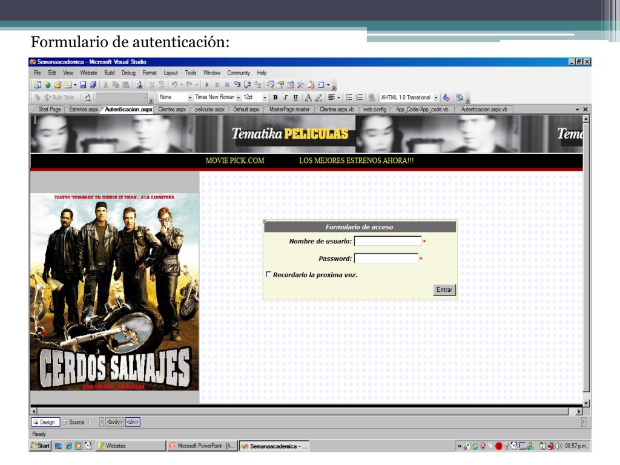The width and height of the screenshot is (620, 465).
Task: Apply underline with the U icon
Action: click(x=295, y=97)
